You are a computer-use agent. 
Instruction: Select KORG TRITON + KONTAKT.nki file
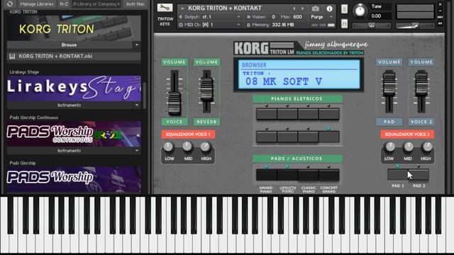(74, 56)
